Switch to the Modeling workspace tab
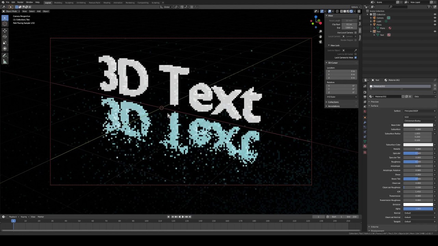The width and height of the screenshot is (438, 246). click(x=58, y=3)
